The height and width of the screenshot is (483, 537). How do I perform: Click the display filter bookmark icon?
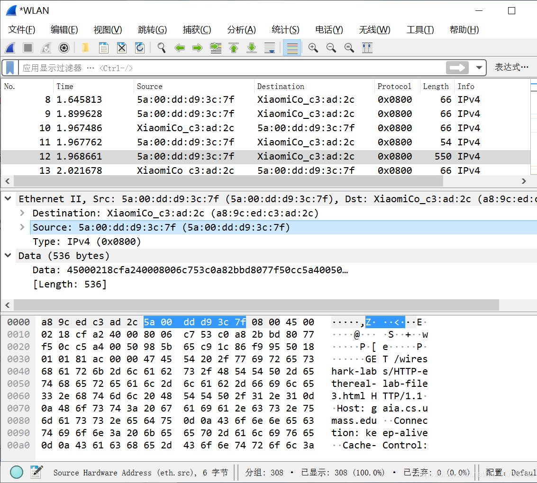pos(10,68)
